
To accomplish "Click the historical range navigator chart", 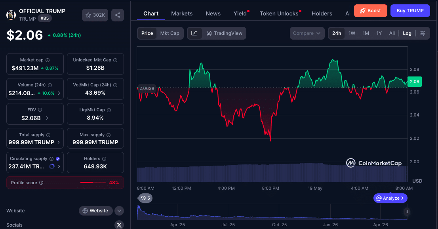I will tap(272, 212).
